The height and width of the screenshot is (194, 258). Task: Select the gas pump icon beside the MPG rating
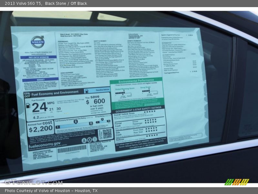29,105
